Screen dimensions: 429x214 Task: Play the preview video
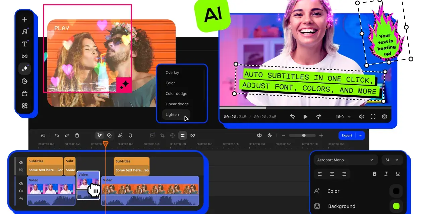(305, 117)
